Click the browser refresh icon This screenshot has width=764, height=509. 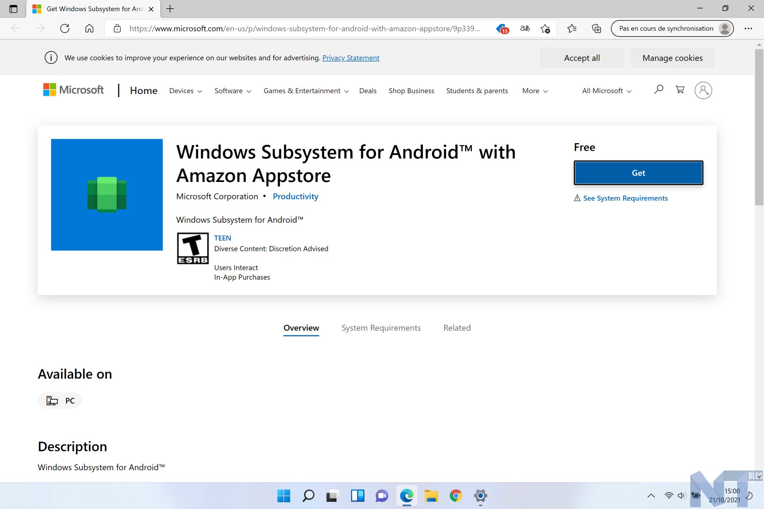click(65, 28)
